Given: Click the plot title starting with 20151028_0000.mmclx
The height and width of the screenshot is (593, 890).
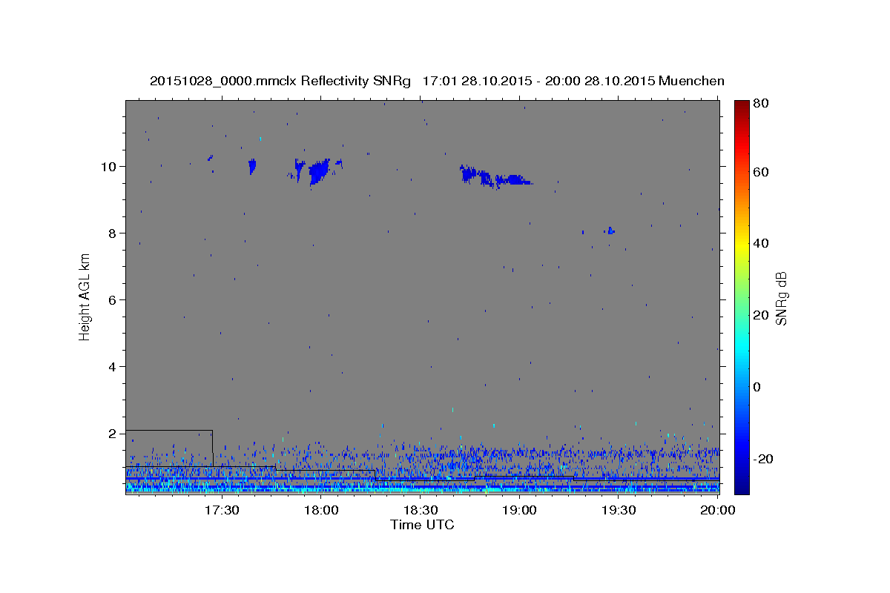Looking at the screenshot, I should pos(437,81).
